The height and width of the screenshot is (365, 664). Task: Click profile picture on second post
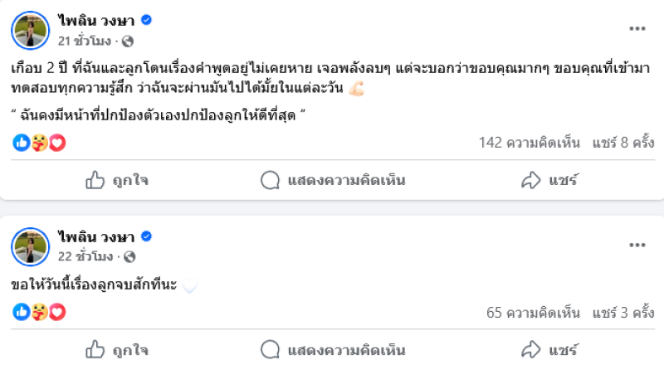click(30, 246)
